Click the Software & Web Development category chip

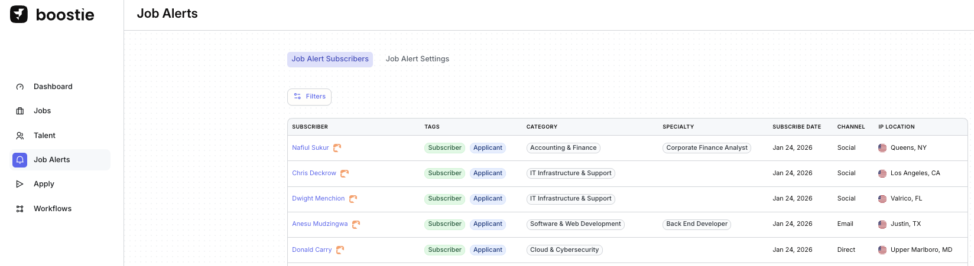click(x=575, y=224)
